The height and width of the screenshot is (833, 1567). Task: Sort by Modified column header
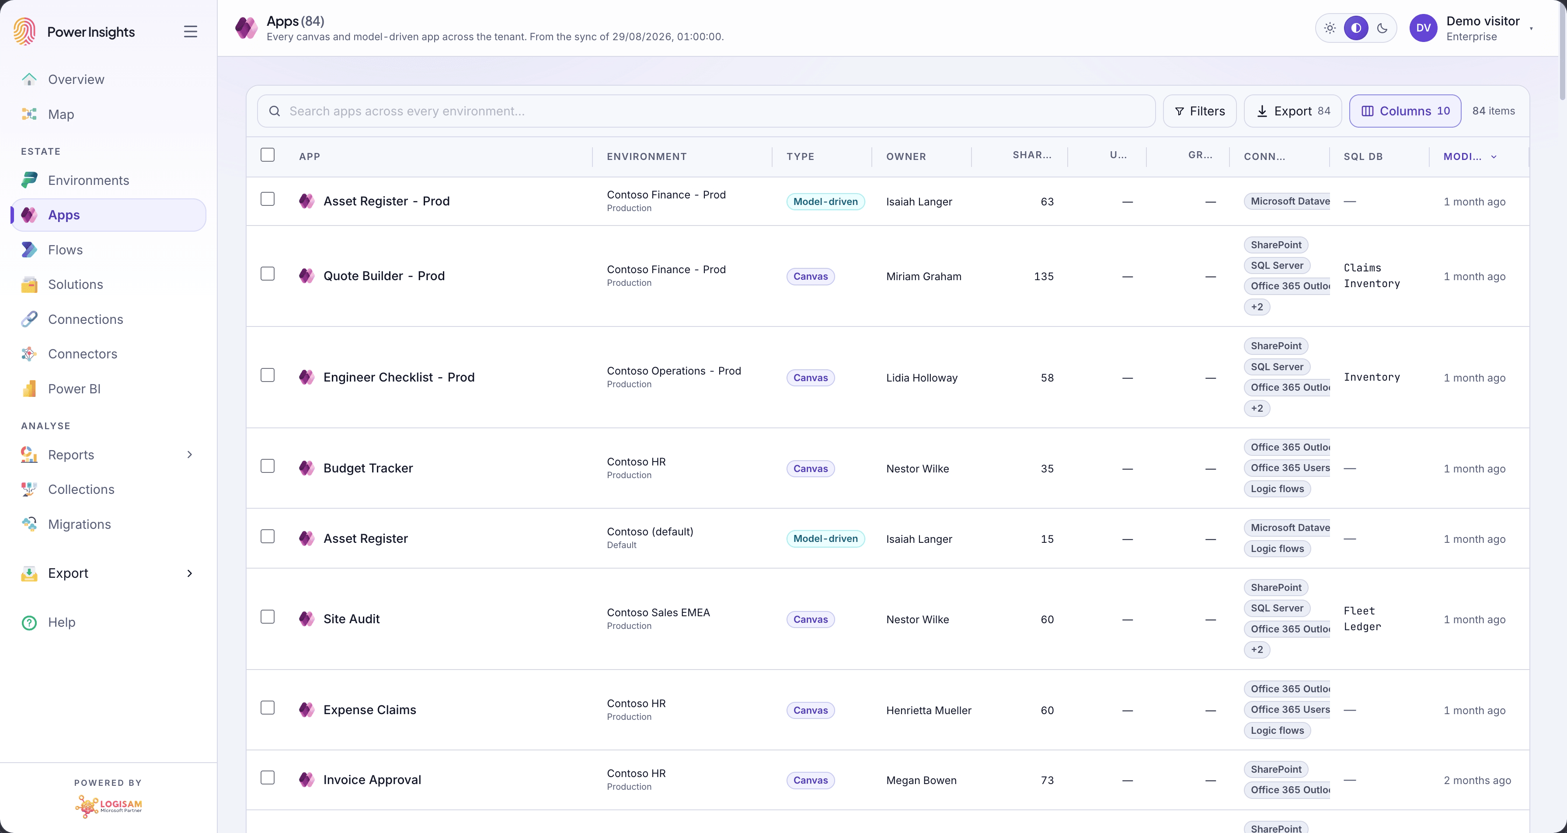tap(1469, 157)
